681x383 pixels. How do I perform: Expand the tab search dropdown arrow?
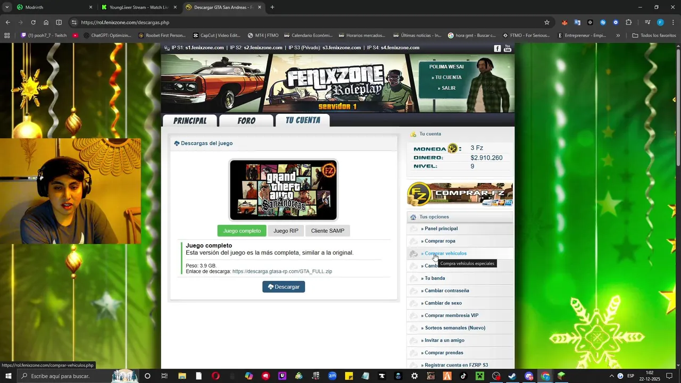click(x=7, y=7)
